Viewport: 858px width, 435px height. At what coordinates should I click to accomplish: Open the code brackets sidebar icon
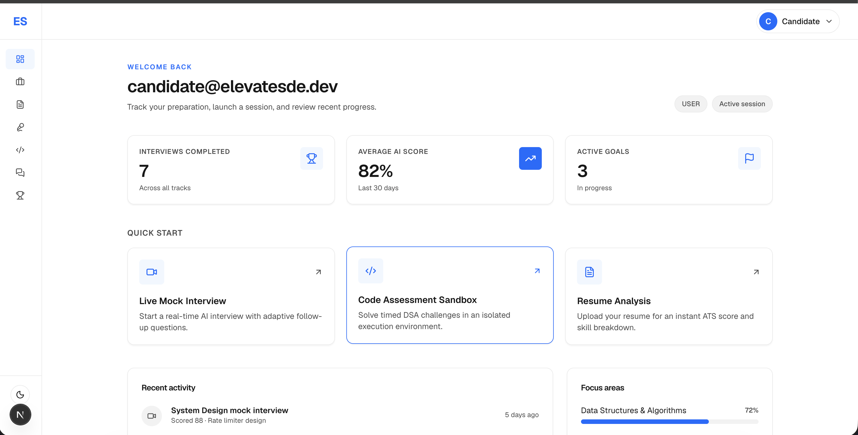pos(20,150)
